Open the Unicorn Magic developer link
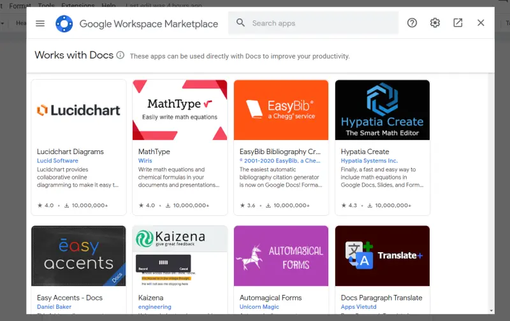Image resolution: width=510 pixels, height=321 pixels. coord(259,307)
